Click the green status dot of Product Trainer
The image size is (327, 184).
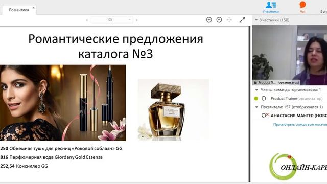coord(256,99)
